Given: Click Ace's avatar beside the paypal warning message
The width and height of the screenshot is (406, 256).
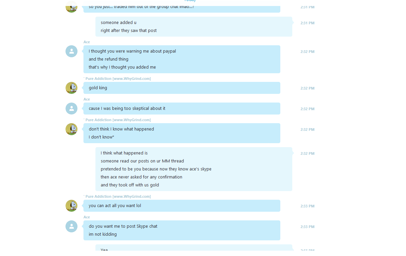Looking at the screenshot, I should (x=71, y=51).
